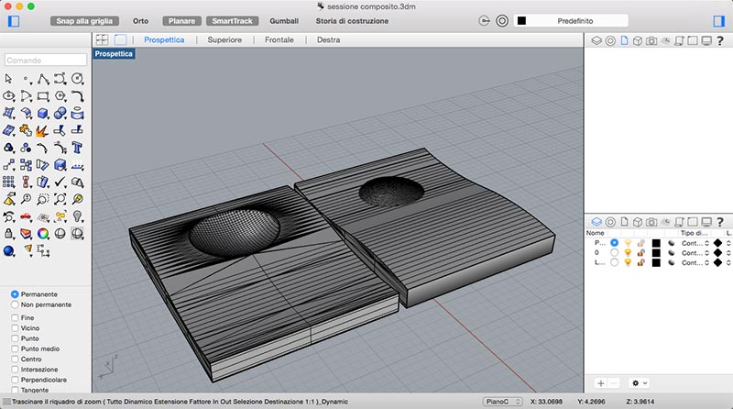Click the red car render icon
Viewport: 733px width, 409px height.
pyautogui.click(x=26, y=216)
